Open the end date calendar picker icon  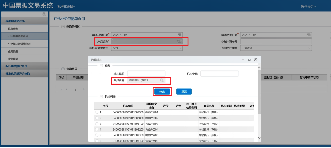(x=309, y=35)
